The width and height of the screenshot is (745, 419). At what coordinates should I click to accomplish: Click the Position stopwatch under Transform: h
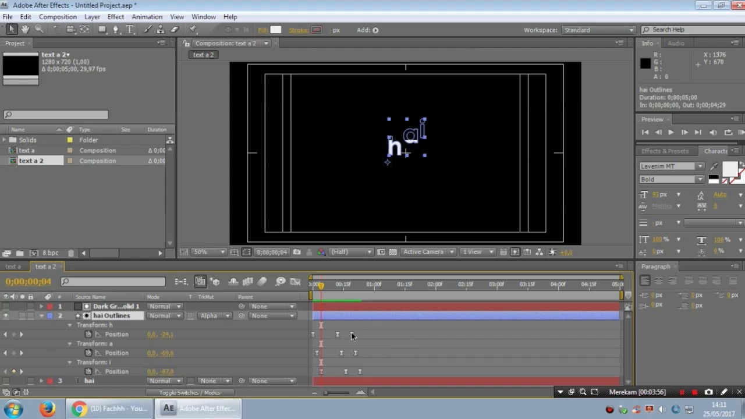click(x=88, y=334)
